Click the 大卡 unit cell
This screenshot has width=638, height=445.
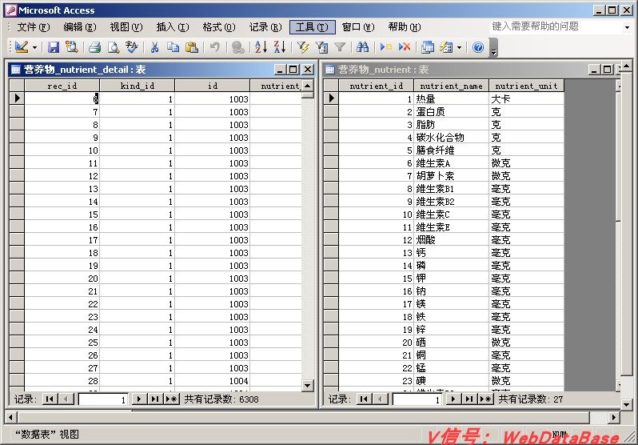click(527, 98)
